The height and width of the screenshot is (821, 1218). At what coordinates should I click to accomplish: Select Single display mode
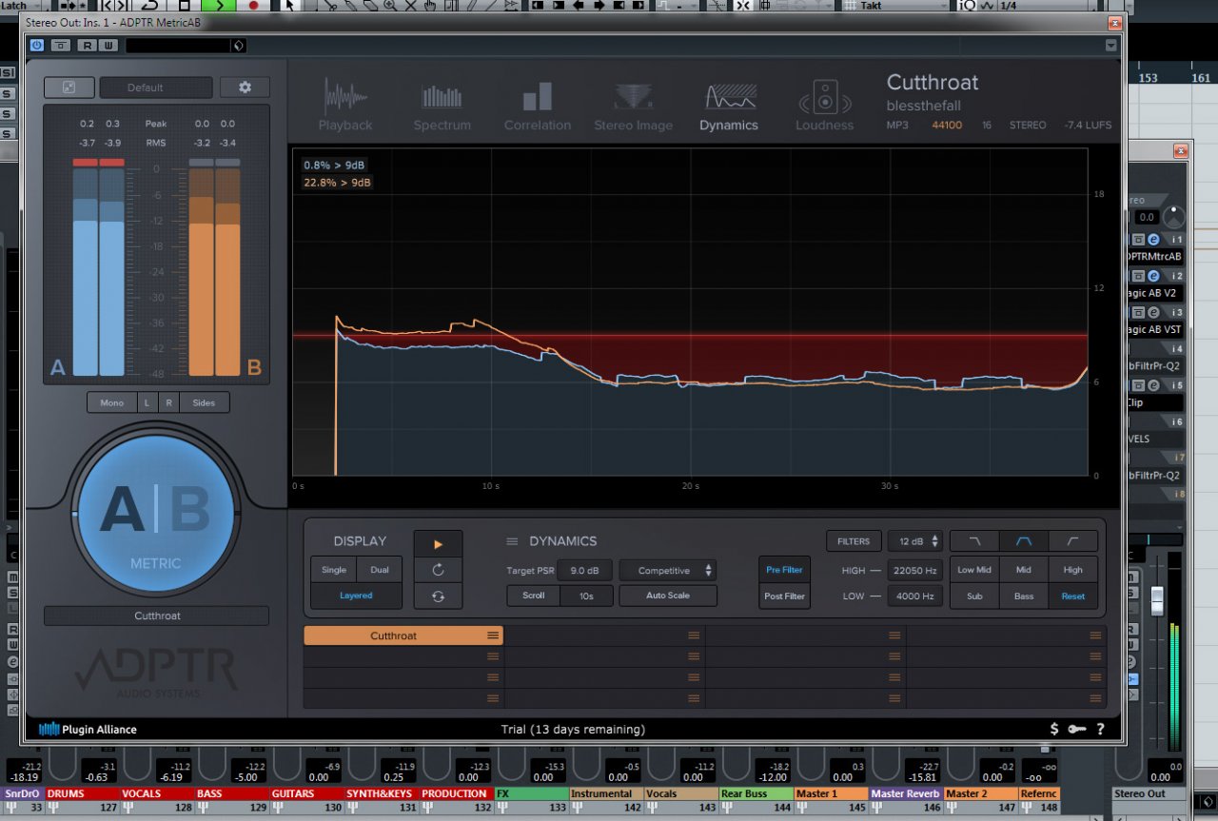pyautogui.click(x=334, y=570)
